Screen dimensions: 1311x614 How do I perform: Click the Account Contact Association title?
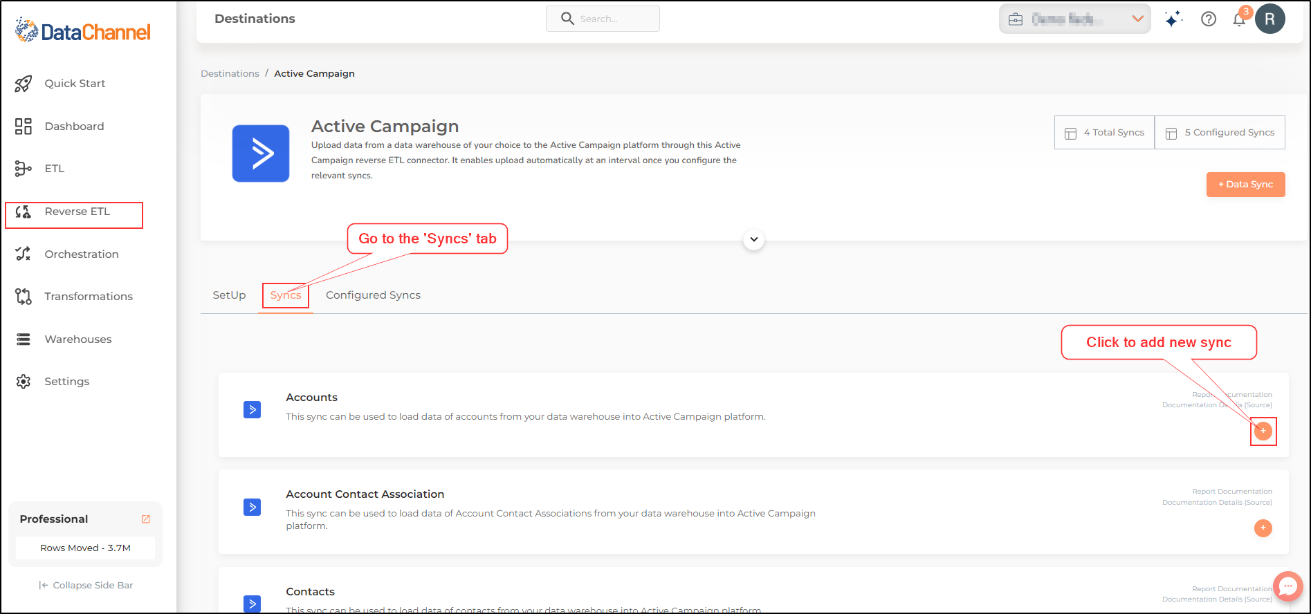pos(365,494)
